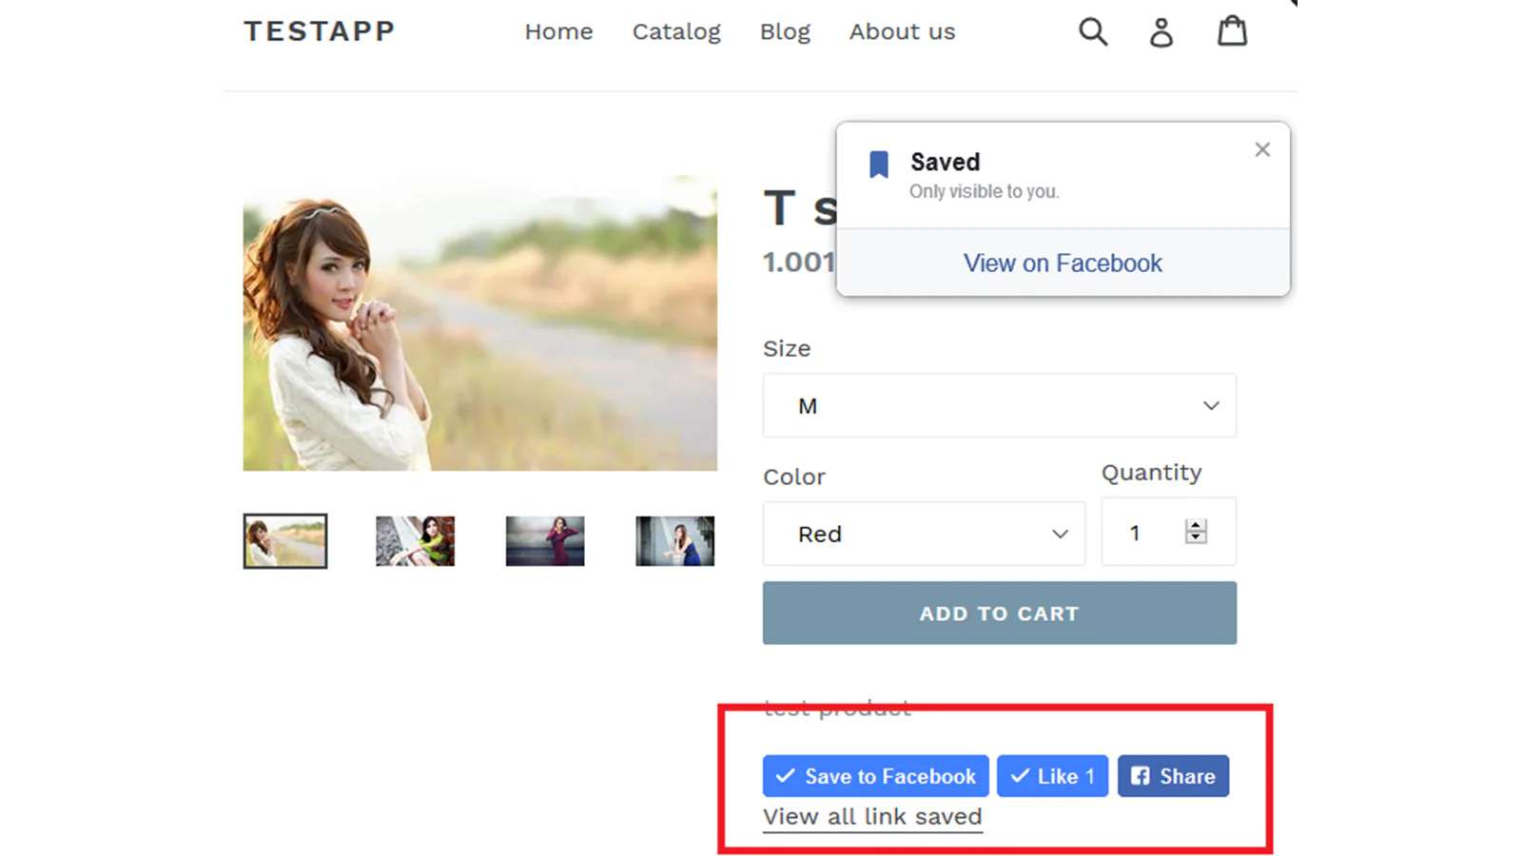Click the user account icon
The height and width of the screenshot is (856, 1522).
1161,32
